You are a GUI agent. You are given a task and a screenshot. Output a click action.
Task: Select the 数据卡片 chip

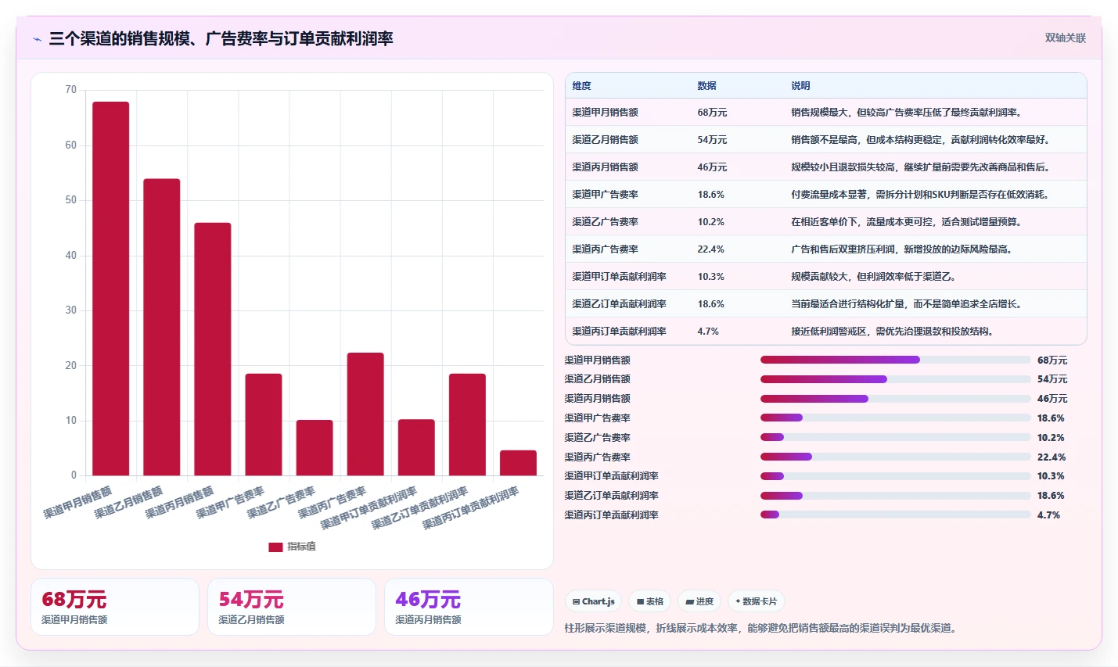pyautogui.click(x=756, y=601)
